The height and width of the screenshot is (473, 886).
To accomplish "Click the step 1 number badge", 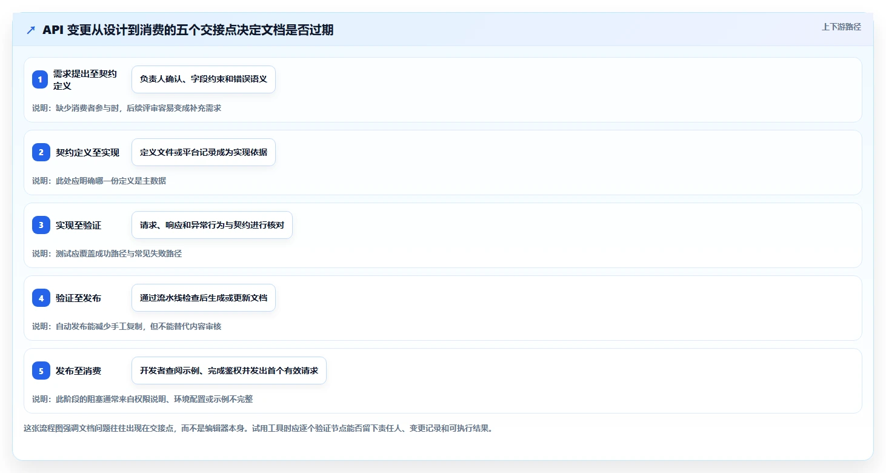I will 40,79.
